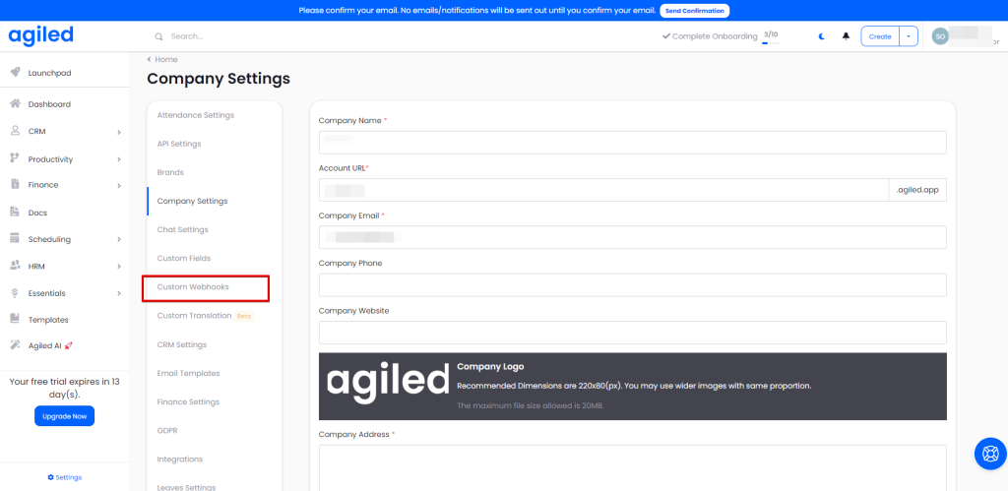Open the Create dropdown arrow
Image resolution: width=1008 pixels, height=491 pixels.
coord(909,36)
